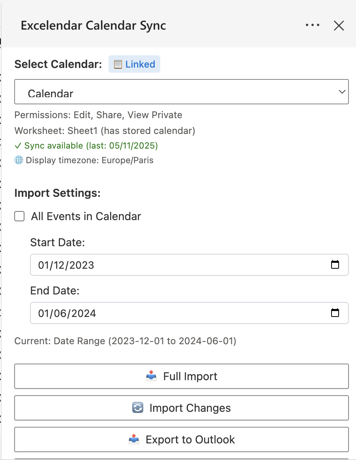Click the Export to Outlook button
This screenshot has height=460, width=356.
[182, 439]
